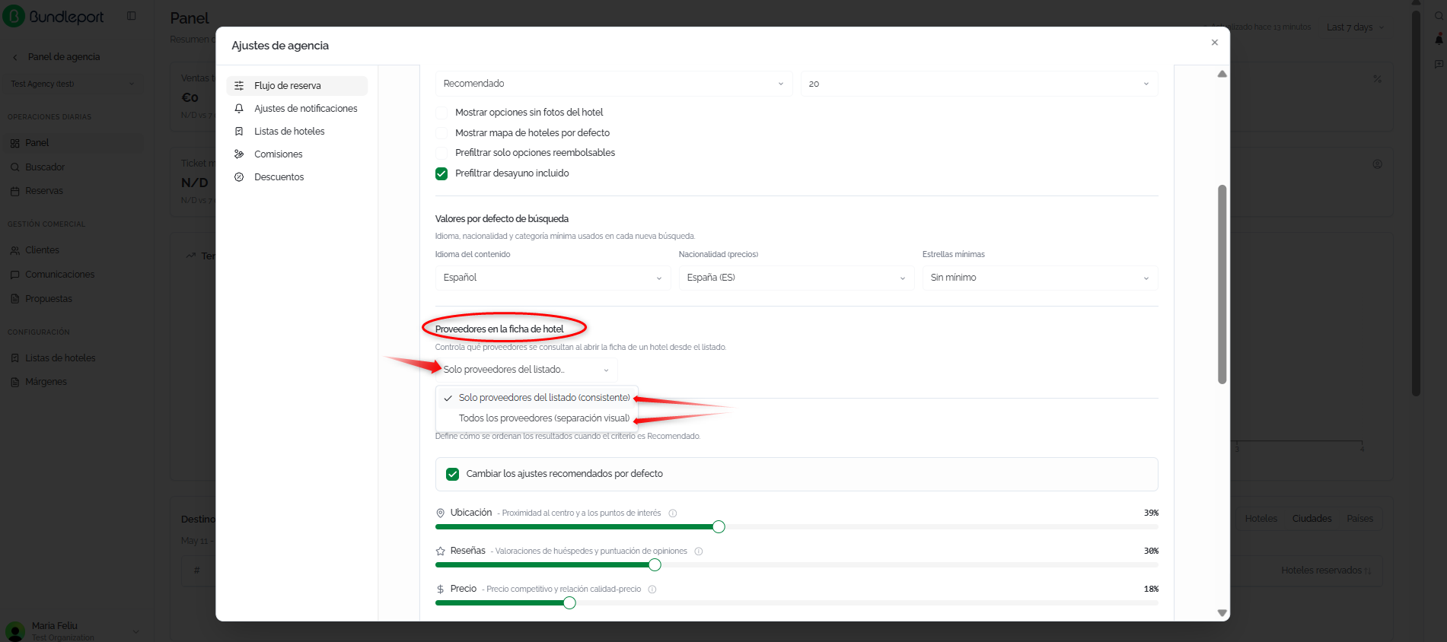The height and width of the screenshot is (642, 1447).
Task: Click the Panel dashboard icon in sidebar
Action: pos(15,143)
